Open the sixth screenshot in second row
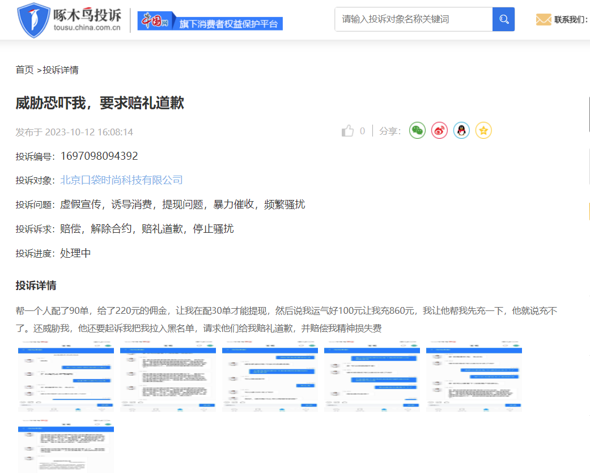This screenshot has width=590, height=473. tap(66, 446)
